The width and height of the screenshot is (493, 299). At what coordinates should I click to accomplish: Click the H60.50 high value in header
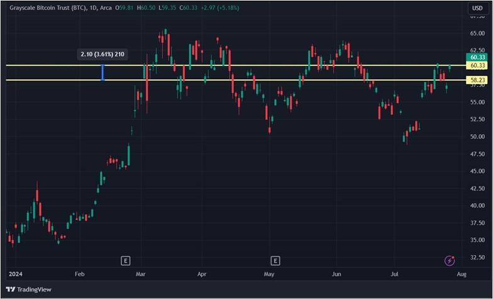146,8
